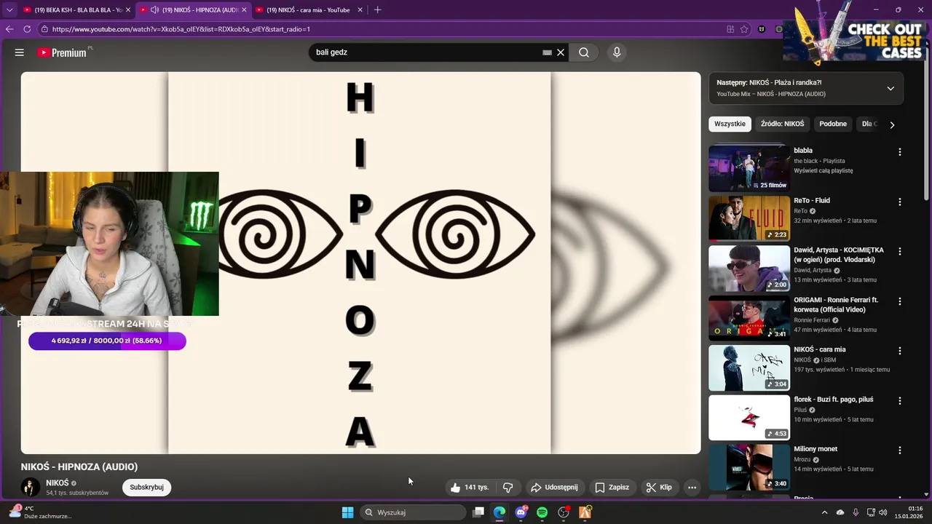The height and width of the screenshot is (524, 932).
Task: Clear the search text with X
Action: 561,52
